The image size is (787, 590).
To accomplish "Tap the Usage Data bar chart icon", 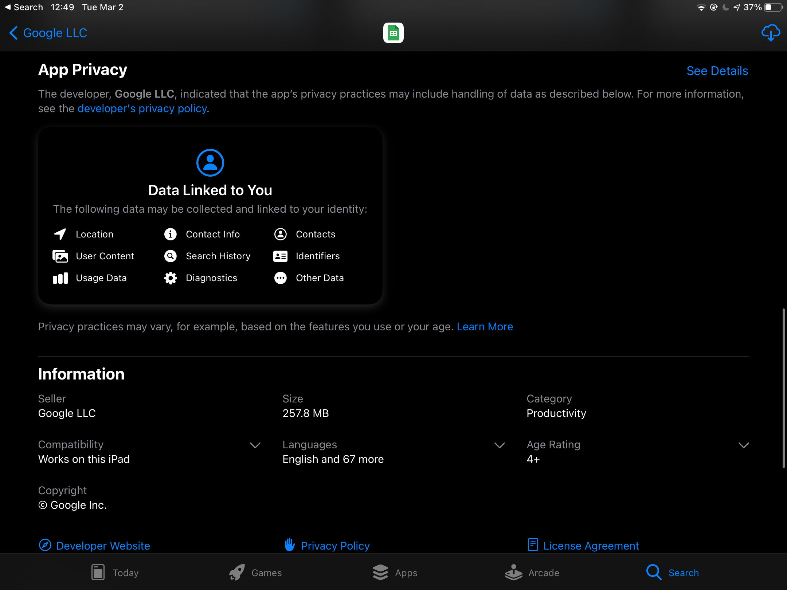I will pyautogui.click(x=60, y=278).
